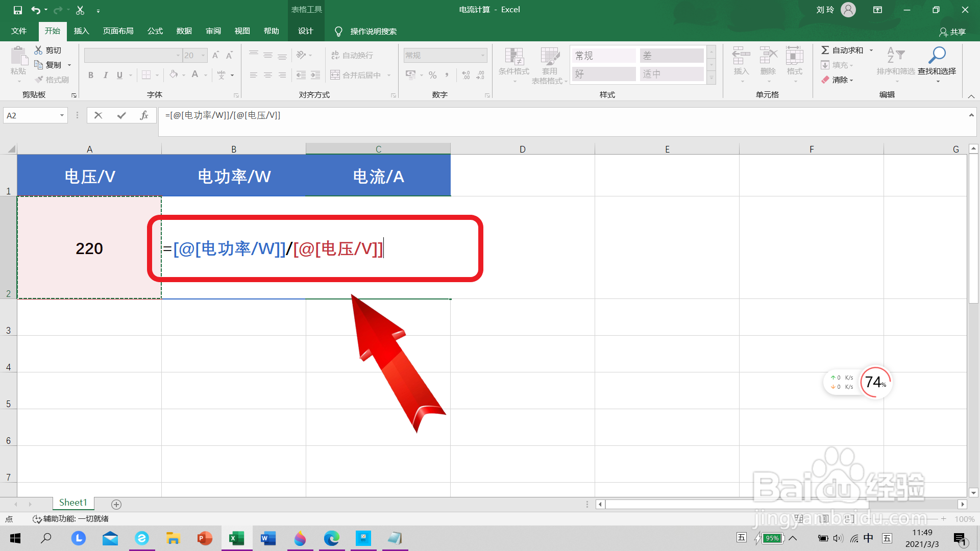The height and width of the screenshot is (551, 980).
Task: Click the Save icon in title bar
Action: 18,10
